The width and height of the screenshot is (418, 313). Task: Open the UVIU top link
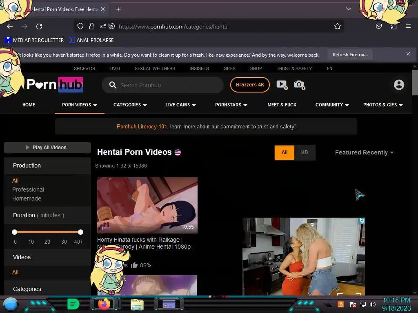[x=115, y=68]
